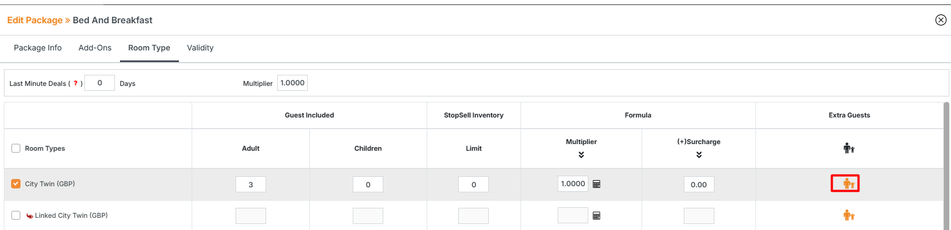The width and height of the screenshot is (951, 230).
Task: Click the Last Minute Deals help question mark
Action: point(76,83)
